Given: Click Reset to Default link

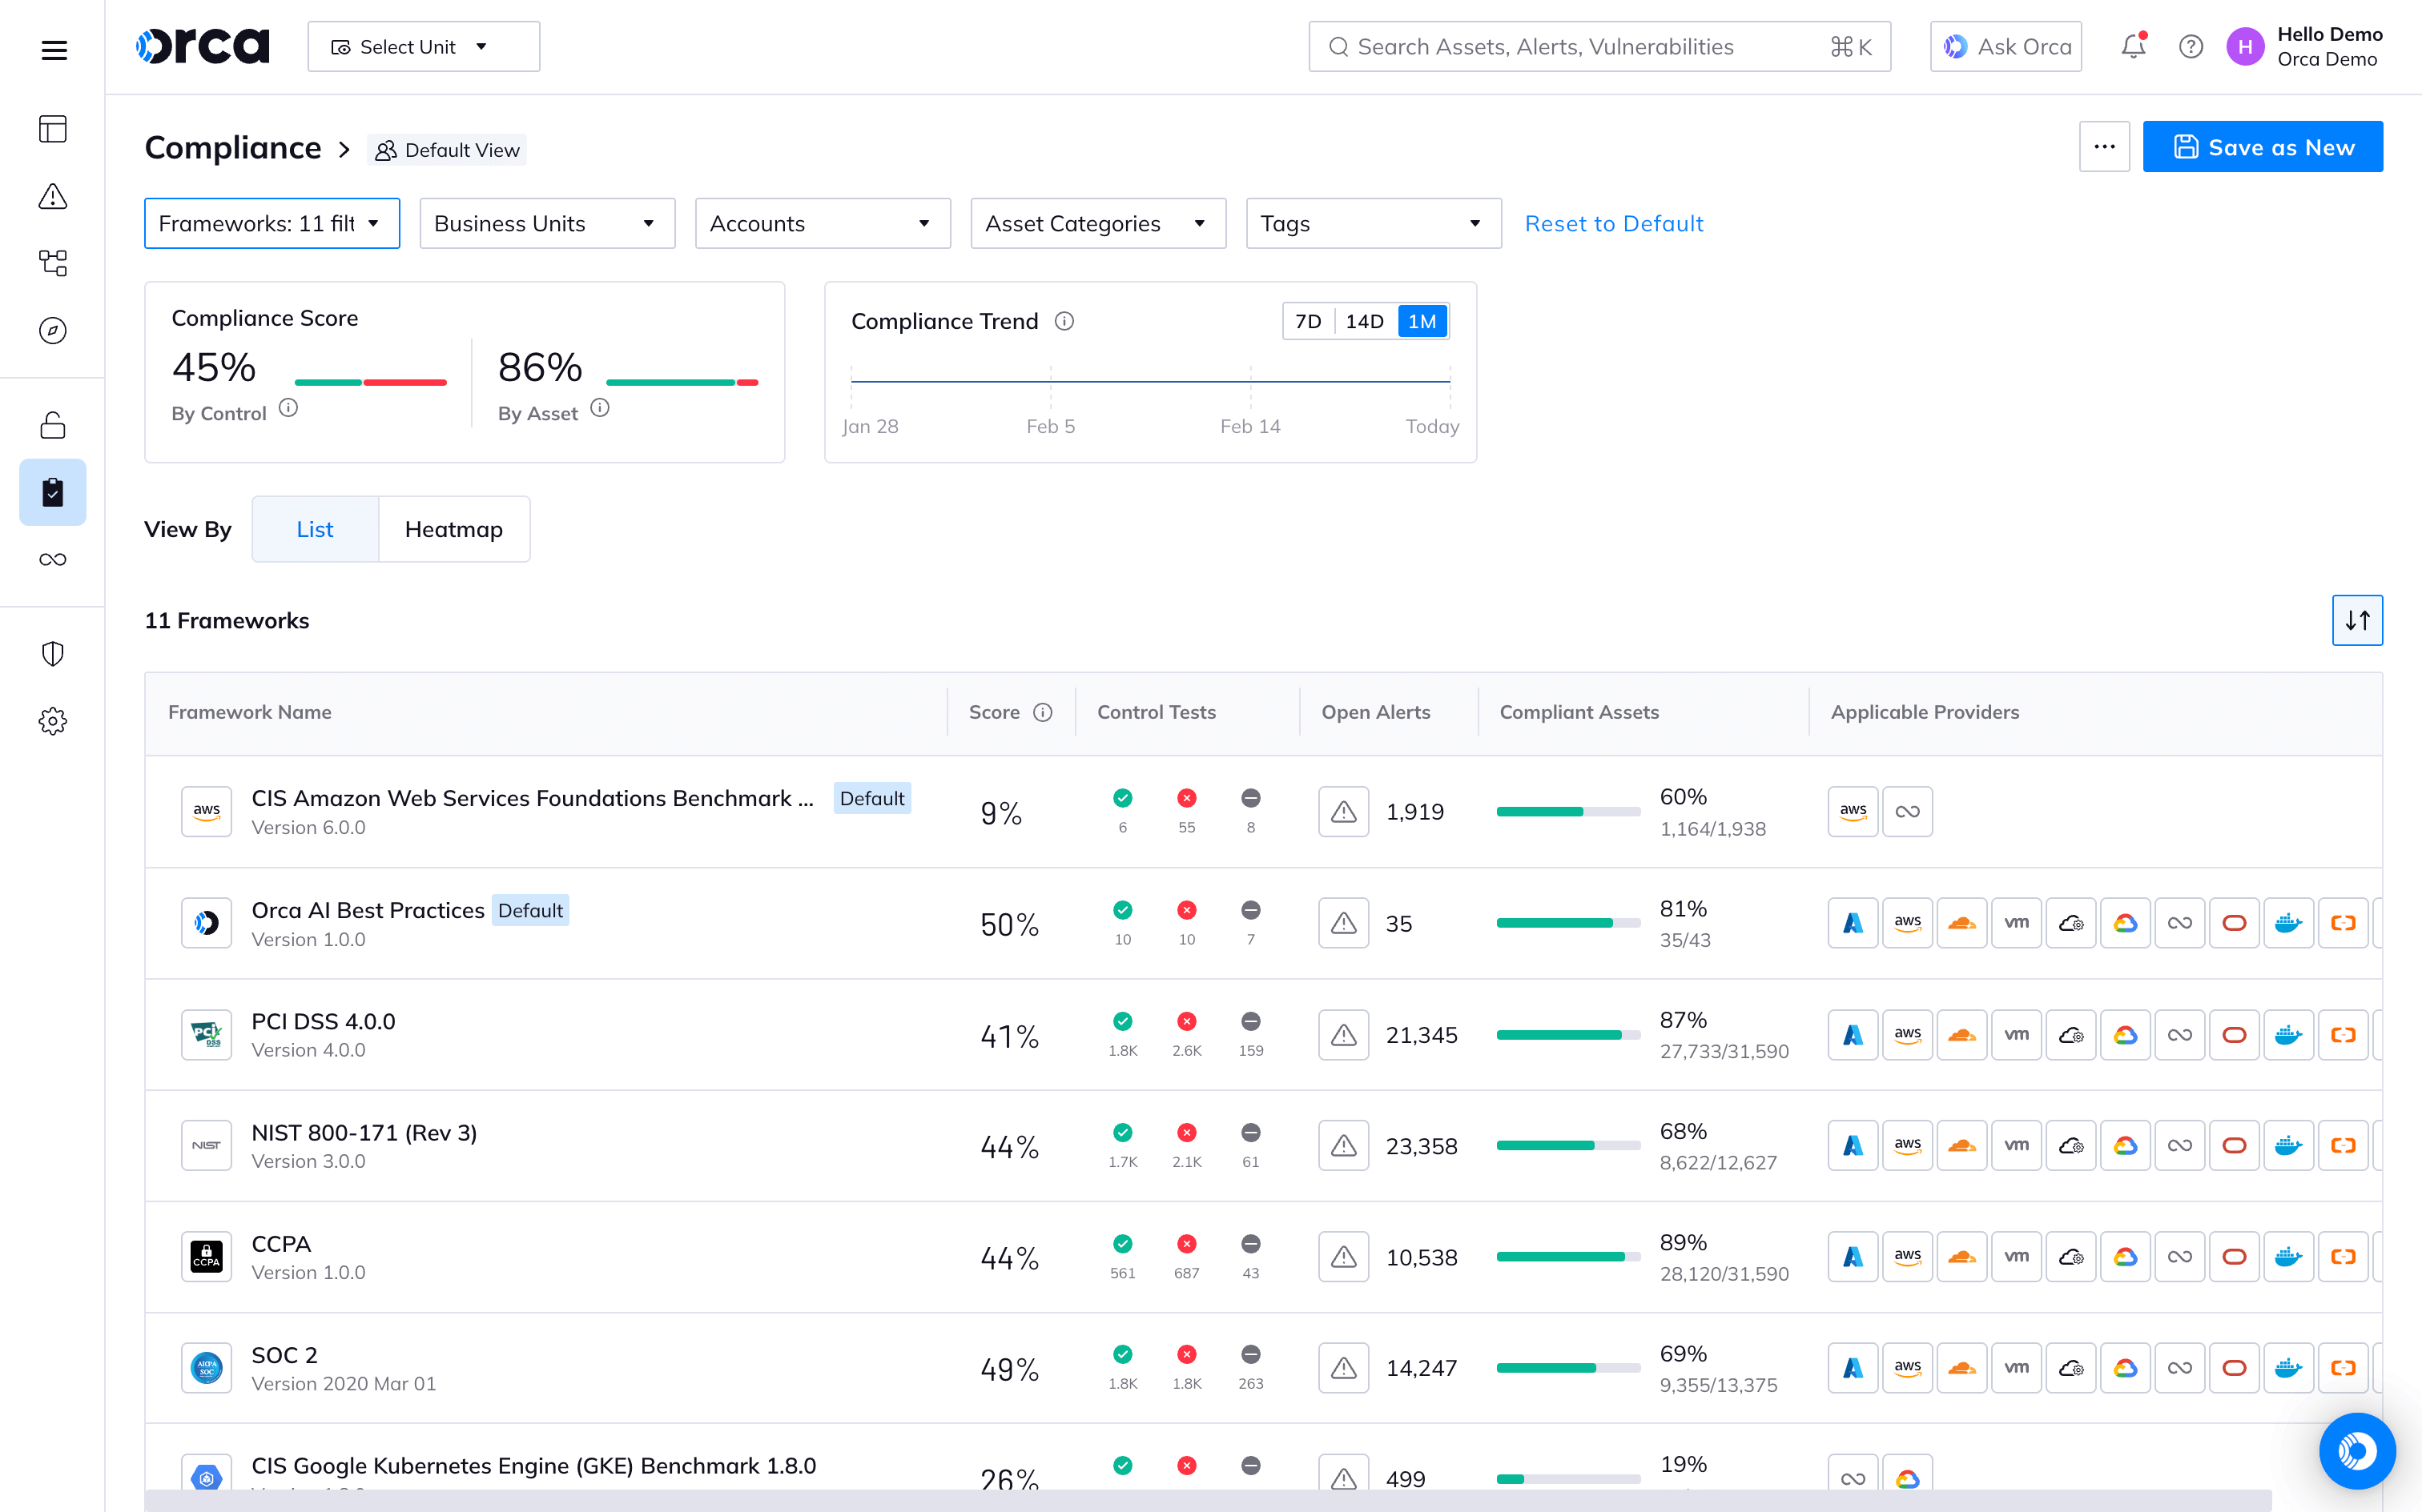Looking at the screenshot, I should tap(1614, 224).
